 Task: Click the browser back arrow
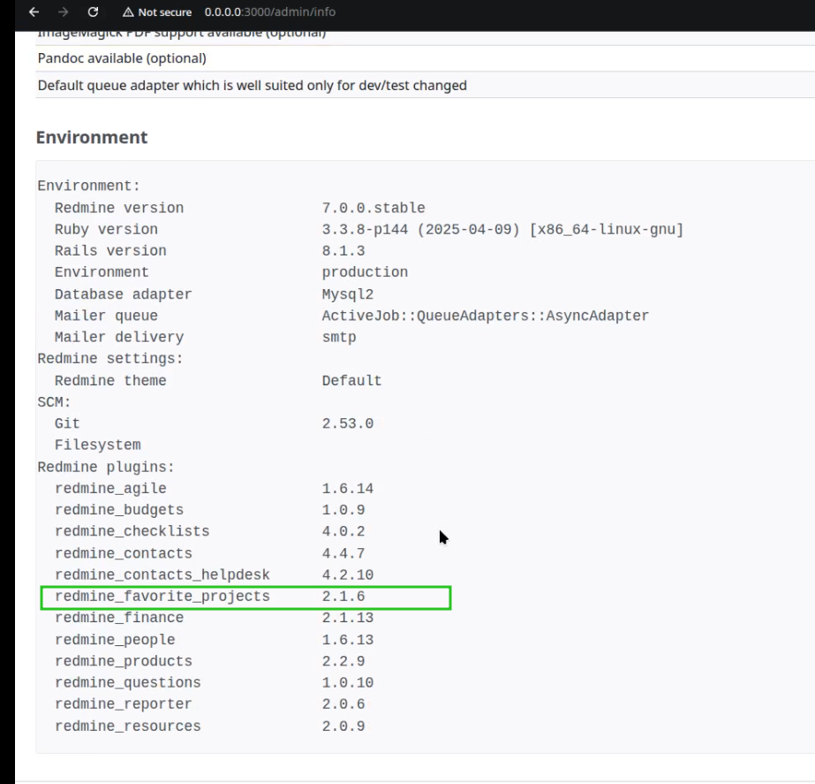click(x=34, y=11)
